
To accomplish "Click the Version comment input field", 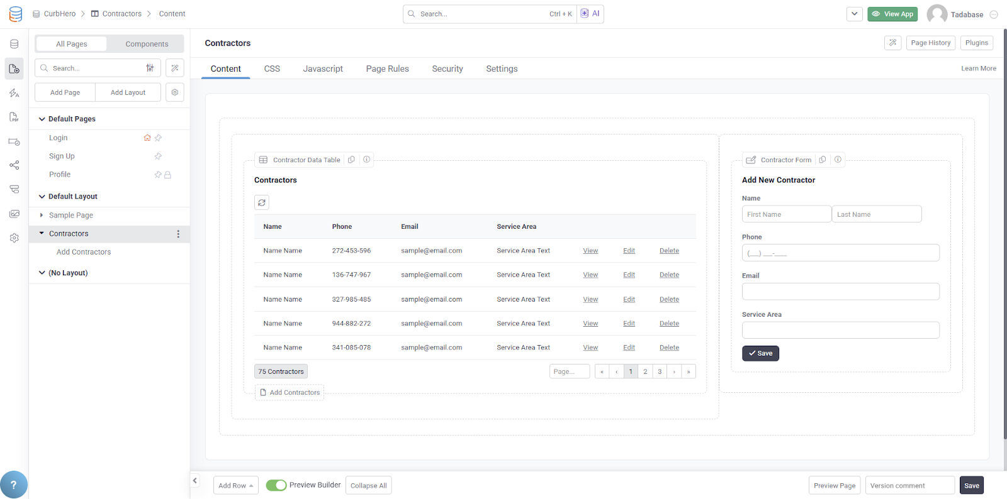I will click(909, 485).
